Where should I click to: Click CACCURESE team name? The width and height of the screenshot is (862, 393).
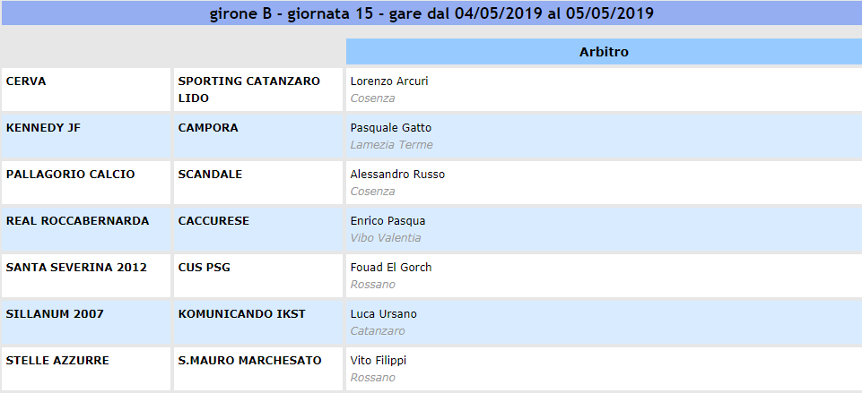213,221
